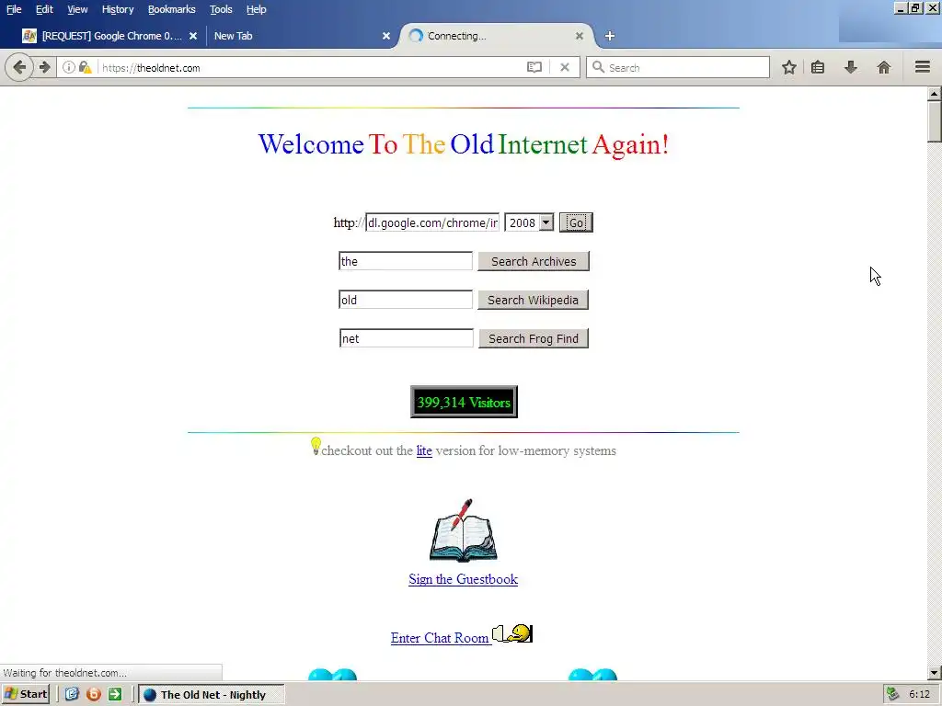Open the Edit menu
Viewport: 942px width, 706px height.
click(x=44, y=9)
